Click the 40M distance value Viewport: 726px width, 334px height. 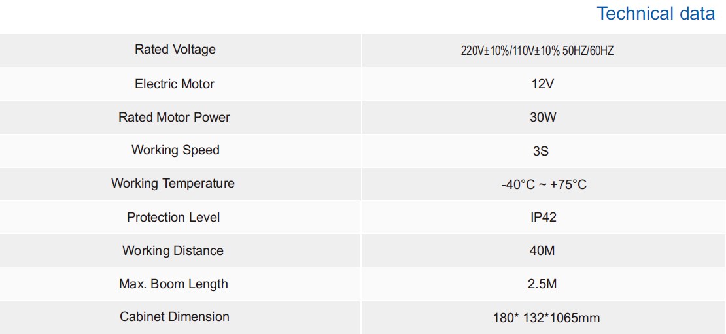click(544, 251)
